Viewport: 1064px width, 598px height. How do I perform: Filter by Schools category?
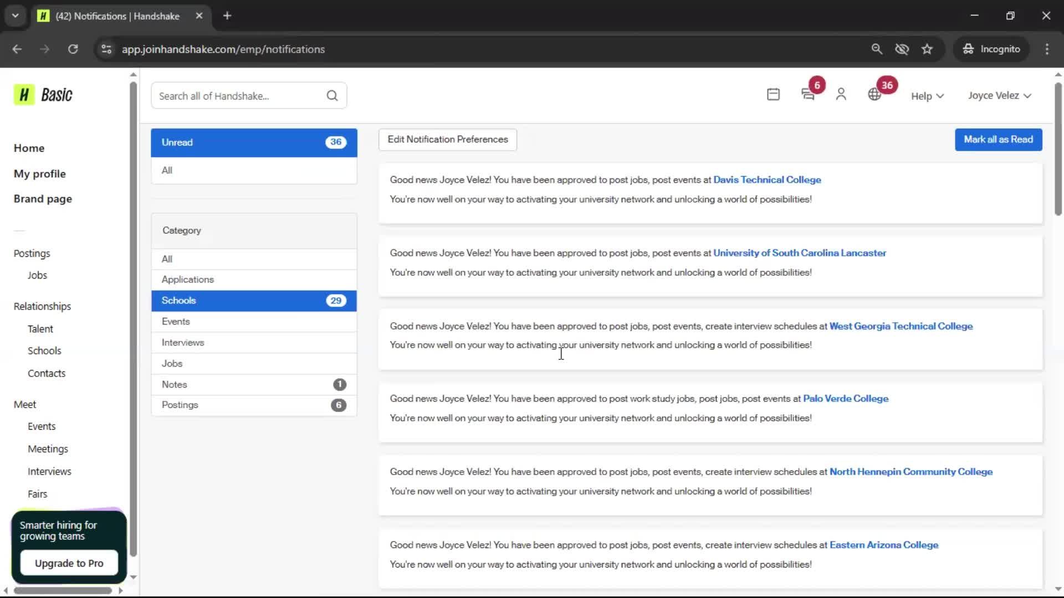coord(254,301)
